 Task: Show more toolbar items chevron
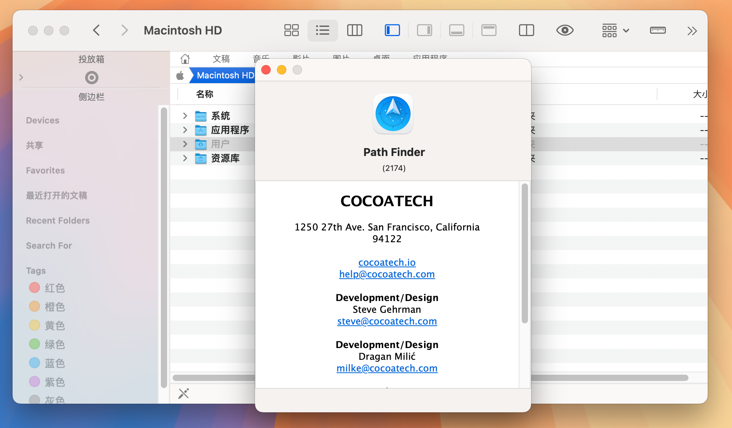click(x=692, y=31)
